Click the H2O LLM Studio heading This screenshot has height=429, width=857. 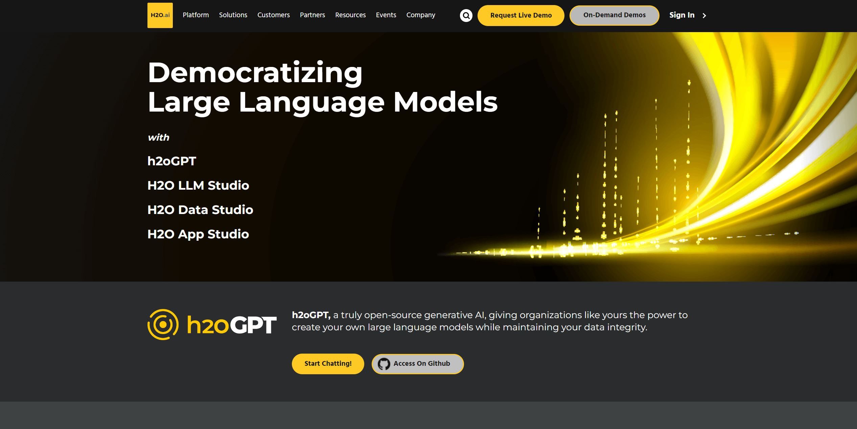tap(198, 185)
